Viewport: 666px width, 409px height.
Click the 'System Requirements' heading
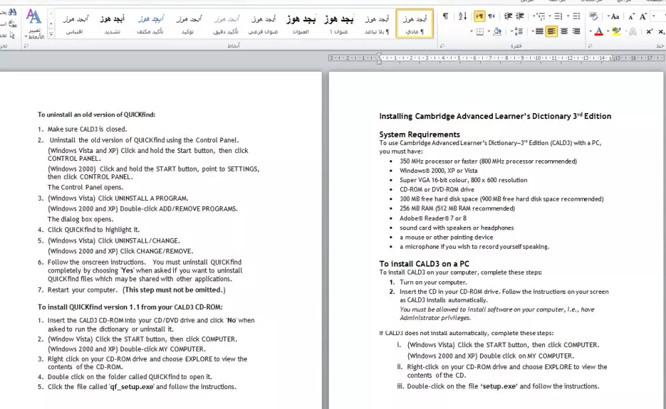point(419,134)
